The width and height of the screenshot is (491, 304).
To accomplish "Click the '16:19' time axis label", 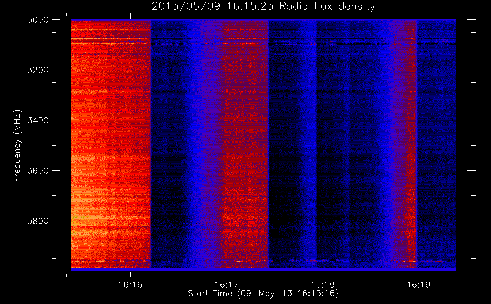I will 418,285.
